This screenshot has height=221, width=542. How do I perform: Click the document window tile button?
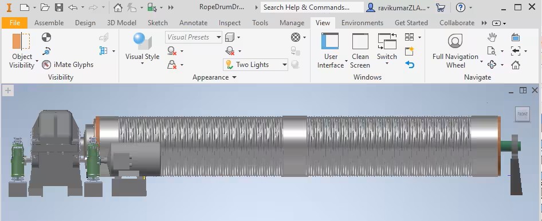click(523, 90)
